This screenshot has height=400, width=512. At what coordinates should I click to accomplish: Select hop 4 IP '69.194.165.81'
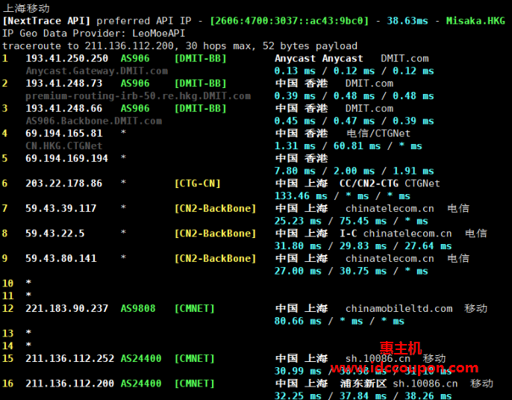pyautogui.click(x=64, y=134)
